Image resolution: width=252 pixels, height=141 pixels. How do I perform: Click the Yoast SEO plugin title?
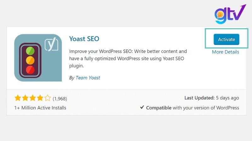tap(84, 39)
